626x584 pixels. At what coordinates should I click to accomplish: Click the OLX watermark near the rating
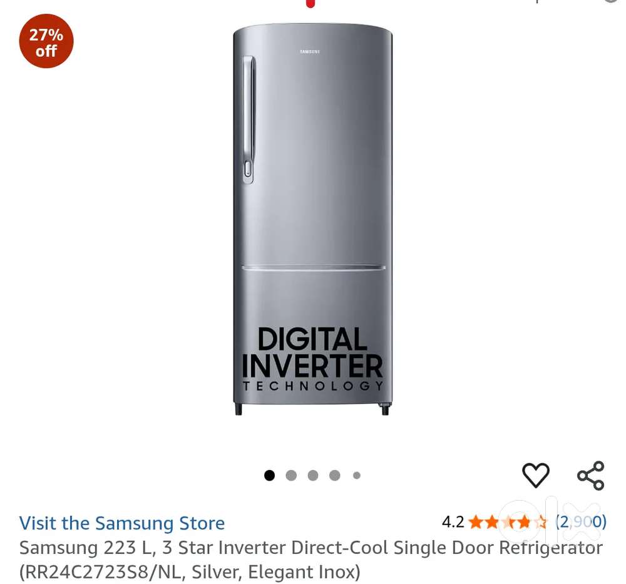[551, 522]
